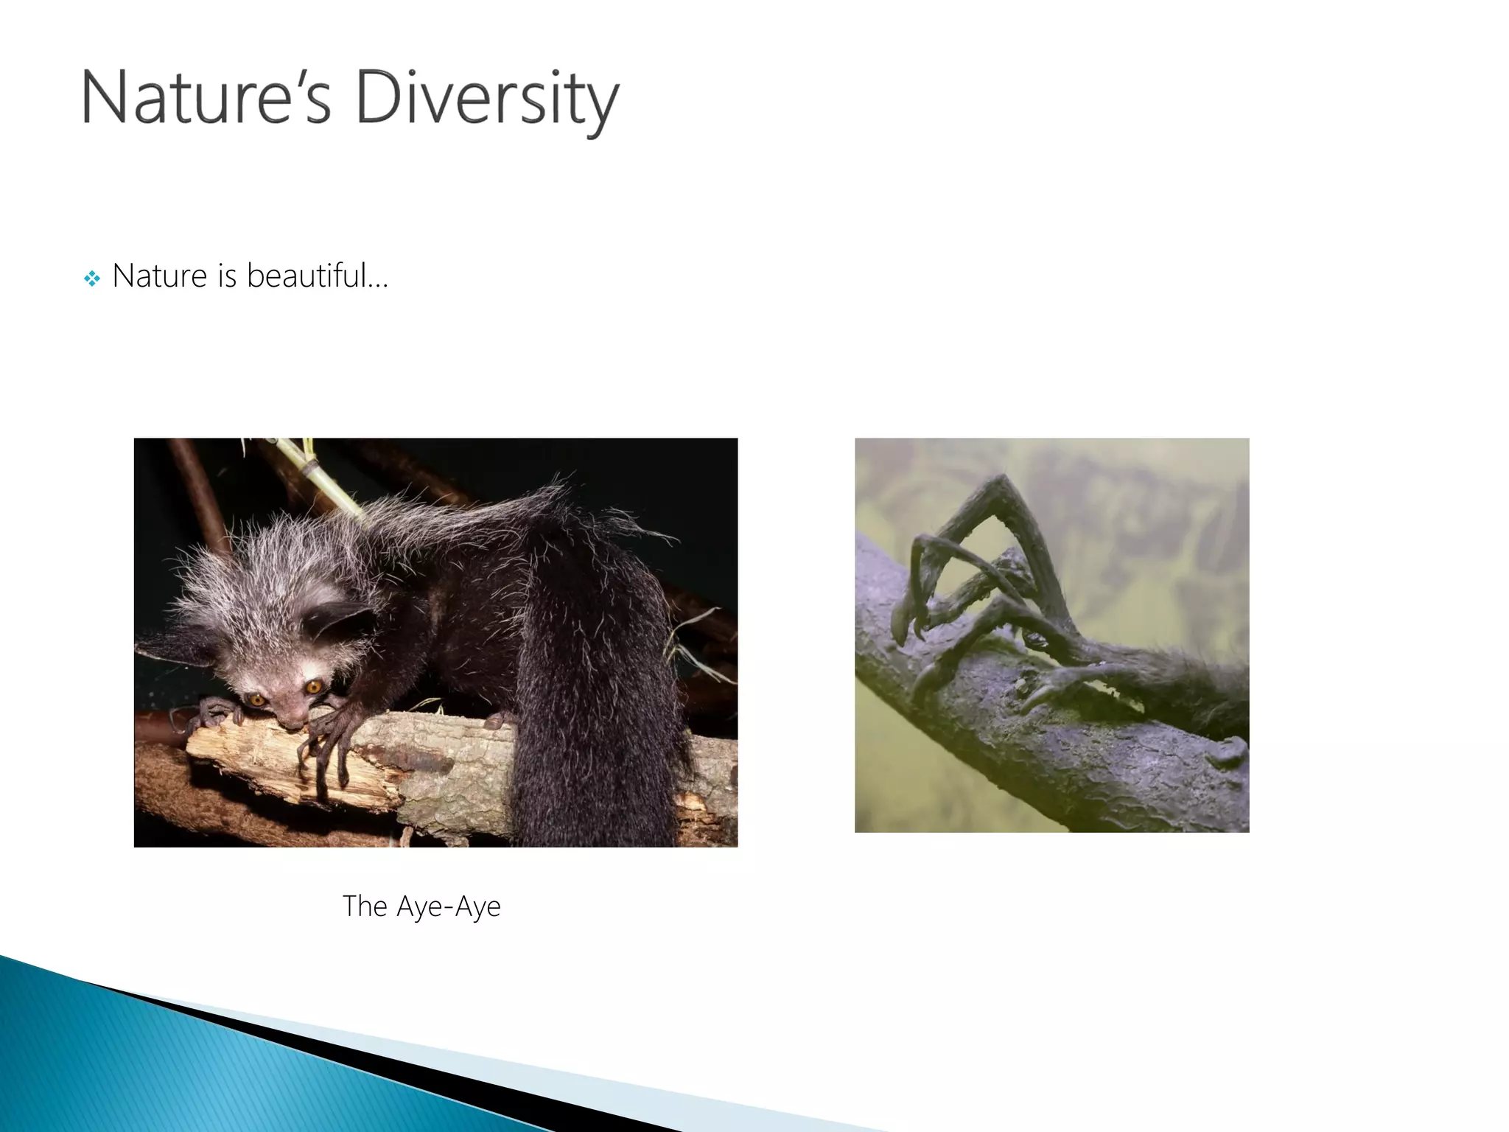Screen dimensions: 1509x1132
Task: Click the diamond bullet icon
Action: pos(92,279)
